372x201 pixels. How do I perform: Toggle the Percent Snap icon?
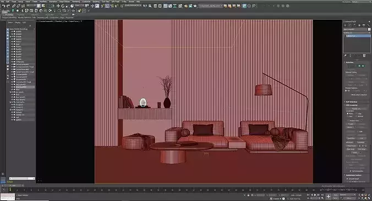(x=112, y=6)
